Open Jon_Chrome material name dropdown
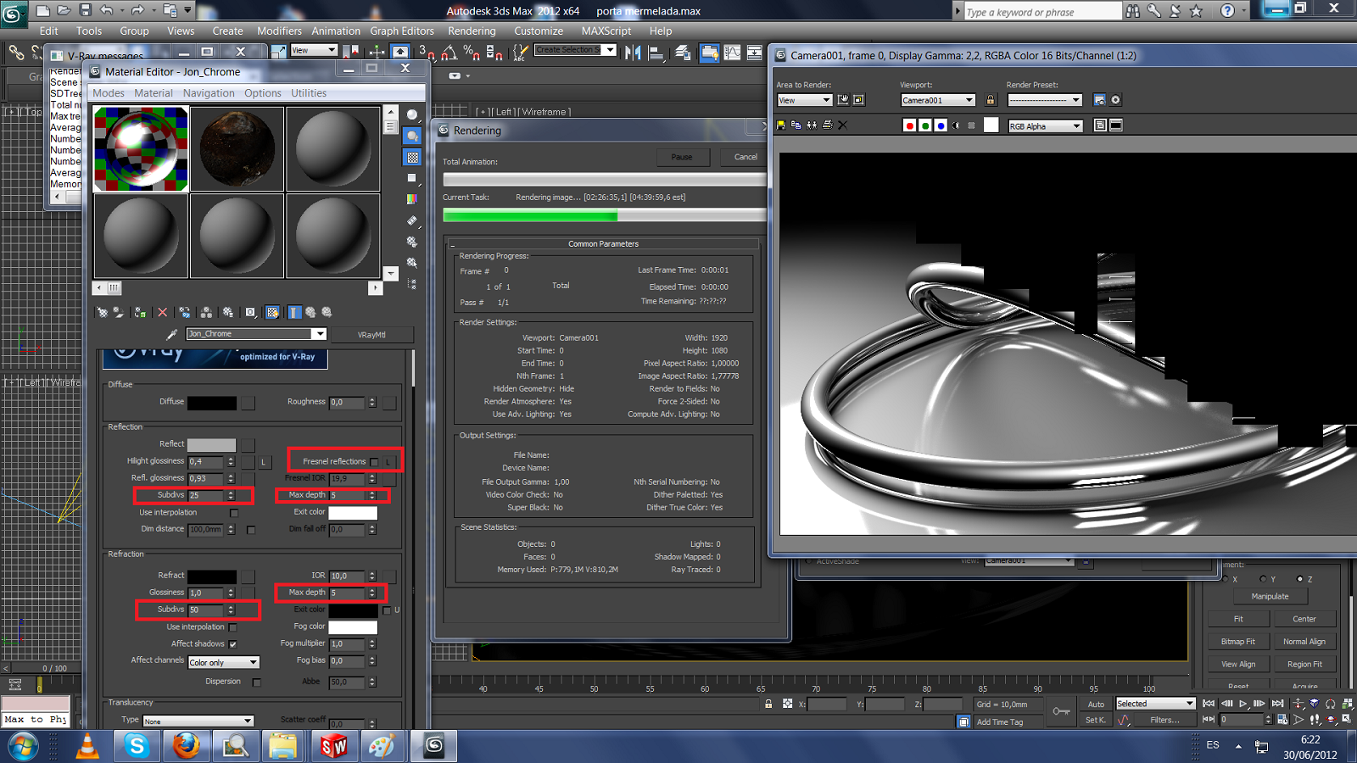Image resolution: width=1357 pixels, height=763 pixels. click(256, 334)
